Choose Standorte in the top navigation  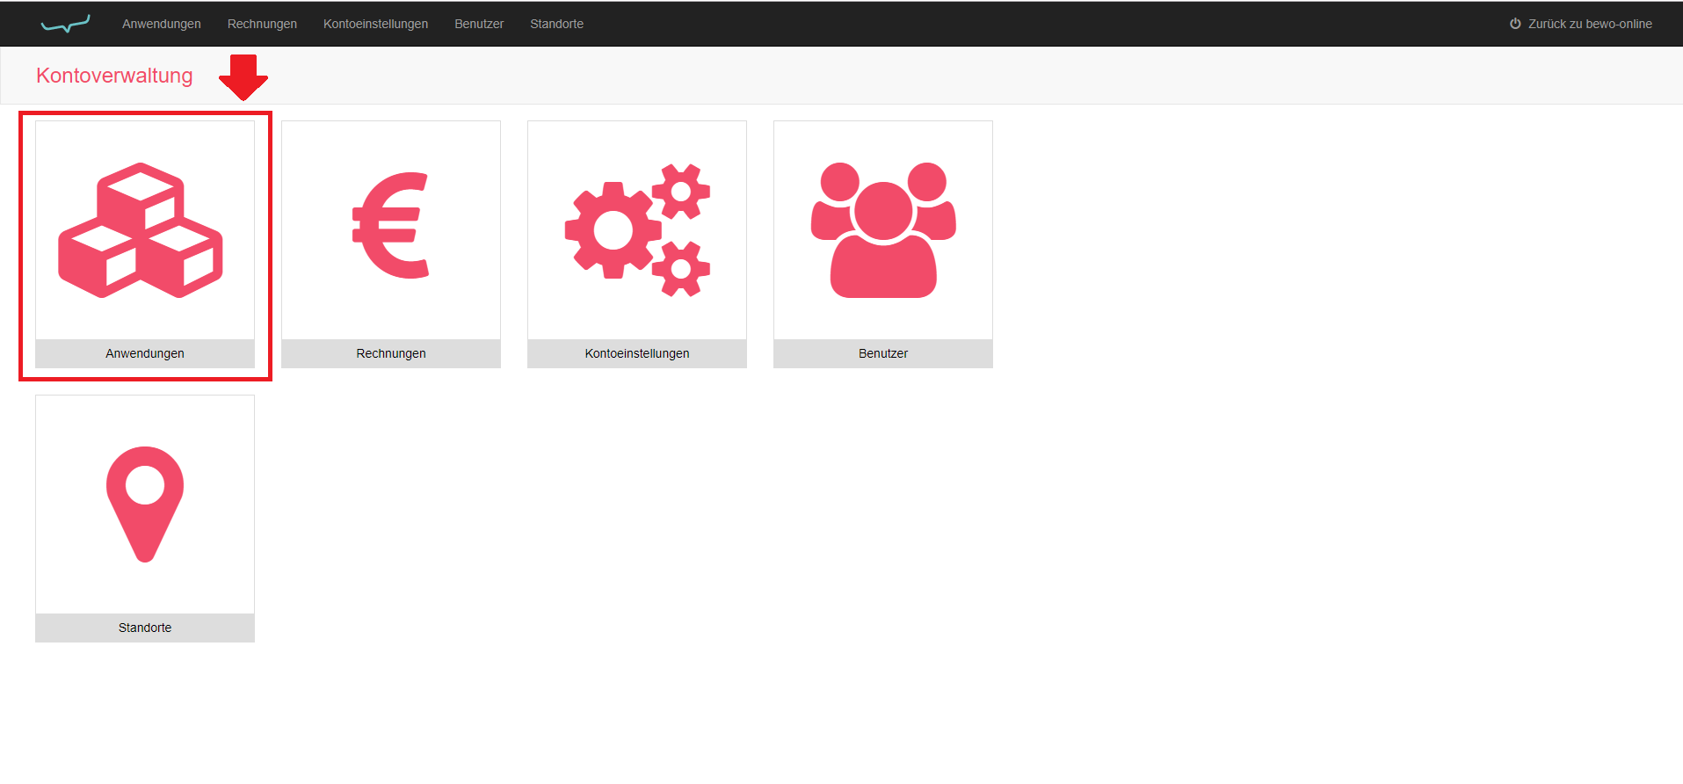tap(556, 24)
